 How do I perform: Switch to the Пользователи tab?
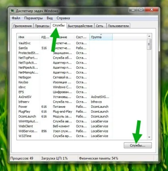coord(118,26)
